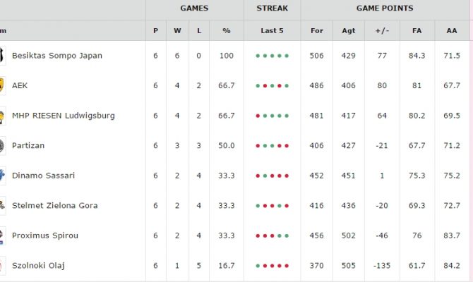
Task: Open the Dinamo Sassari team link
Action: point(44,176)
